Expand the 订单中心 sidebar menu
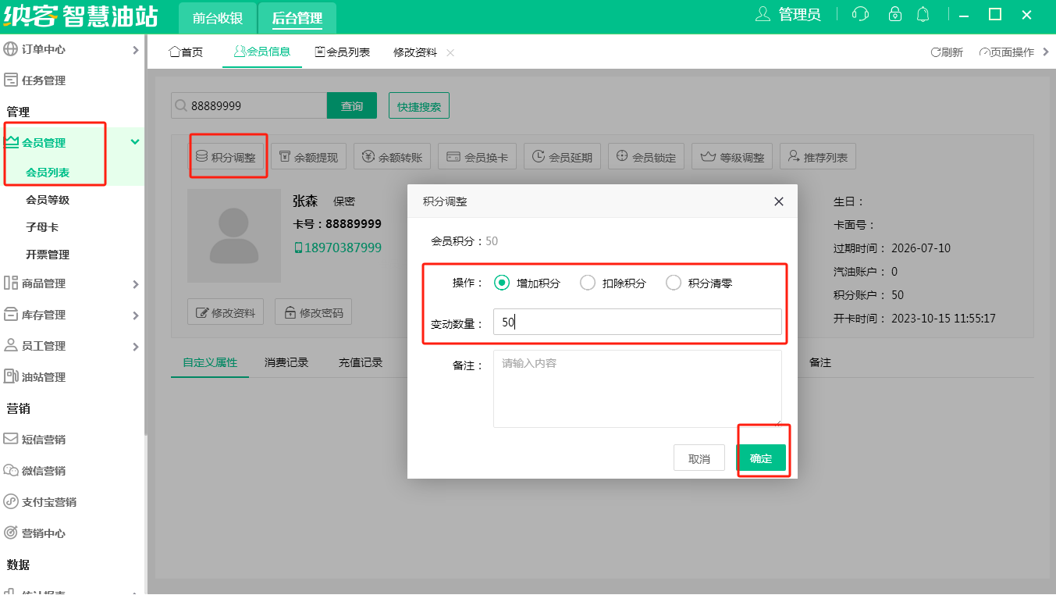1056x595 pixels. point(72,49)
